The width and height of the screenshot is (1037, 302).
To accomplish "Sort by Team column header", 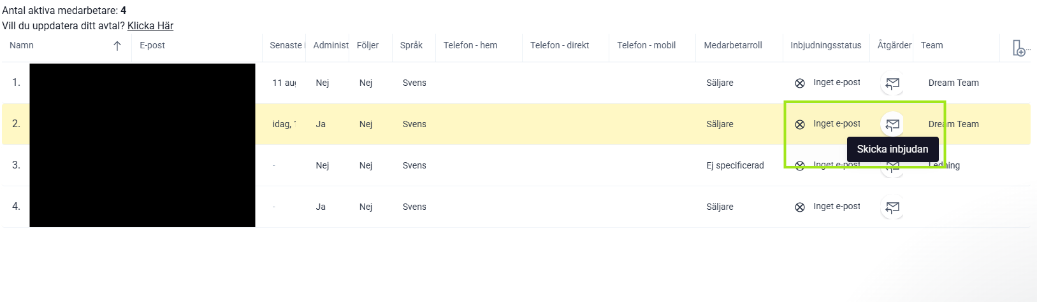I will click(932, 45).
